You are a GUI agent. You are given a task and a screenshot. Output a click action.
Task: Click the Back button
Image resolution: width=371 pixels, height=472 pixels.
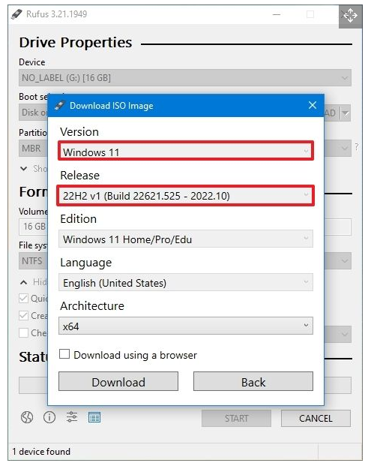coord(253,381)
